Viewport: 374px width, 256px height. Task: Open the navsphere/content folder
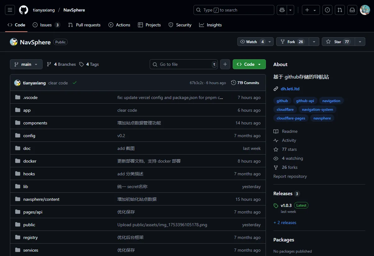tap(41, 199)
